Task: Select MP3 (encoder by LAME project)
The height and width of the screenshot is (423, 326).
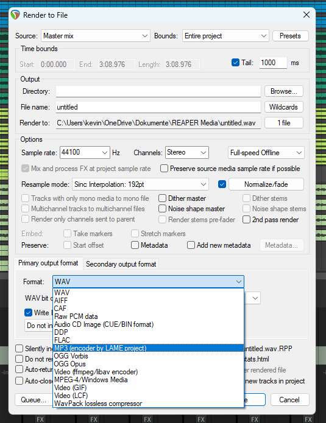Action: [148, 348]
